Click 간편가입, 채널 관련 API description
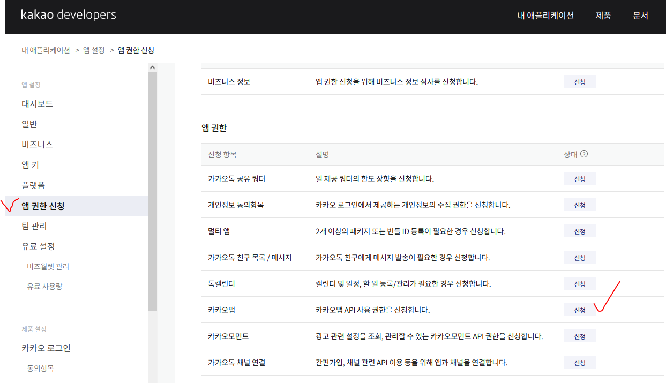Viewport: 666px width, 383px height. (411, 362)
